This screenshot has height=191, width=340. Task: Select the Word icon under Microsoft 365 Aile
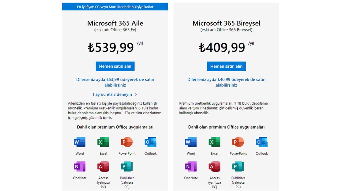79,142
